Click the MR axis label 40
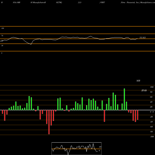This screenshot has height=155, width=155. coord(151,102)
